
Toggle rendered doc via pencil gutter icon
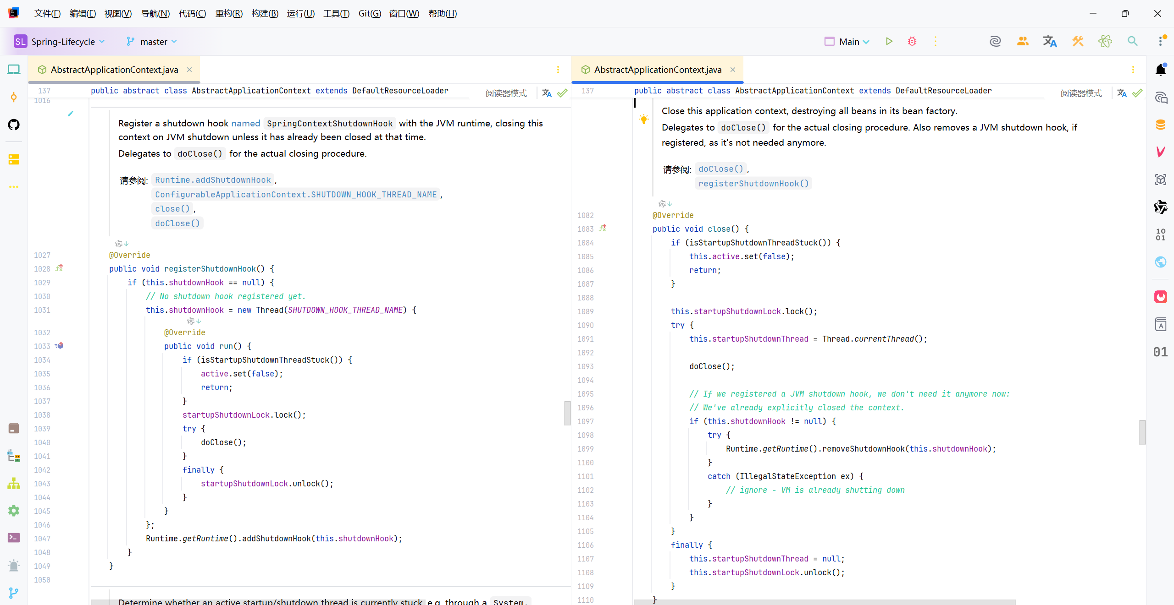[71, 114]
